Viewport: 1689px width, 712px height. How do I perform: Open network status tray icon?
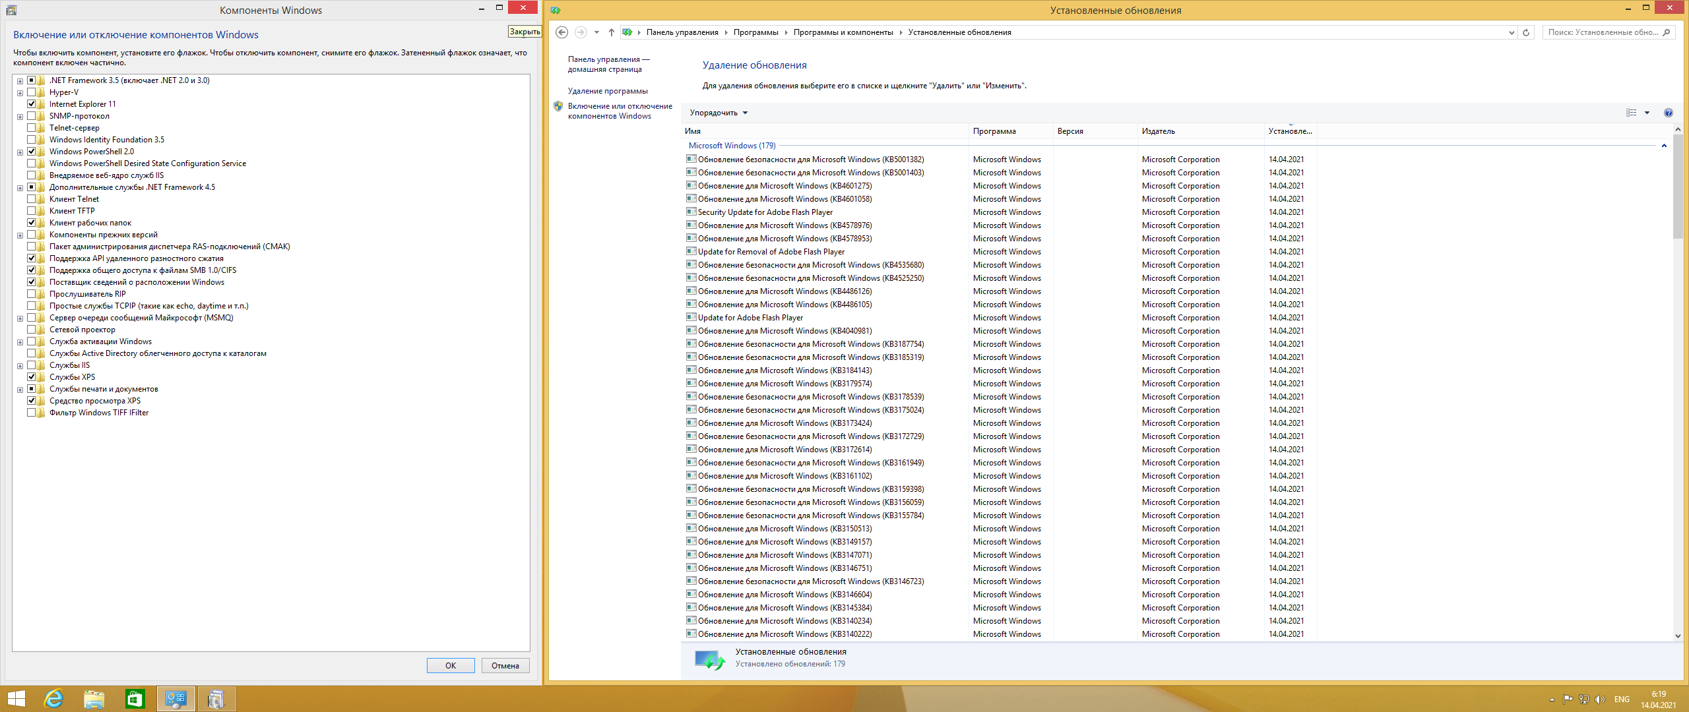pyautogui.click(x=1584, y=699)
